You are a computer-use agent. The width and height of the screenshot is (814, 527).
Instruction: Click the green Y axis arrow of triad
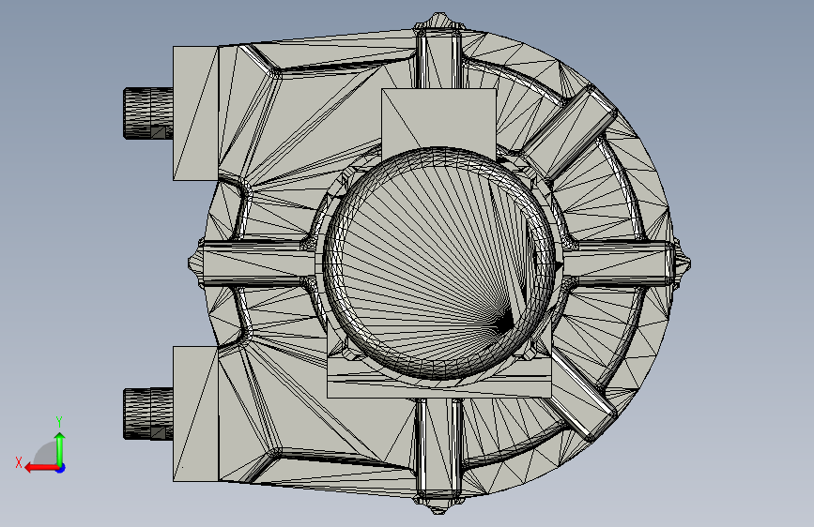[x=60, y=448]
